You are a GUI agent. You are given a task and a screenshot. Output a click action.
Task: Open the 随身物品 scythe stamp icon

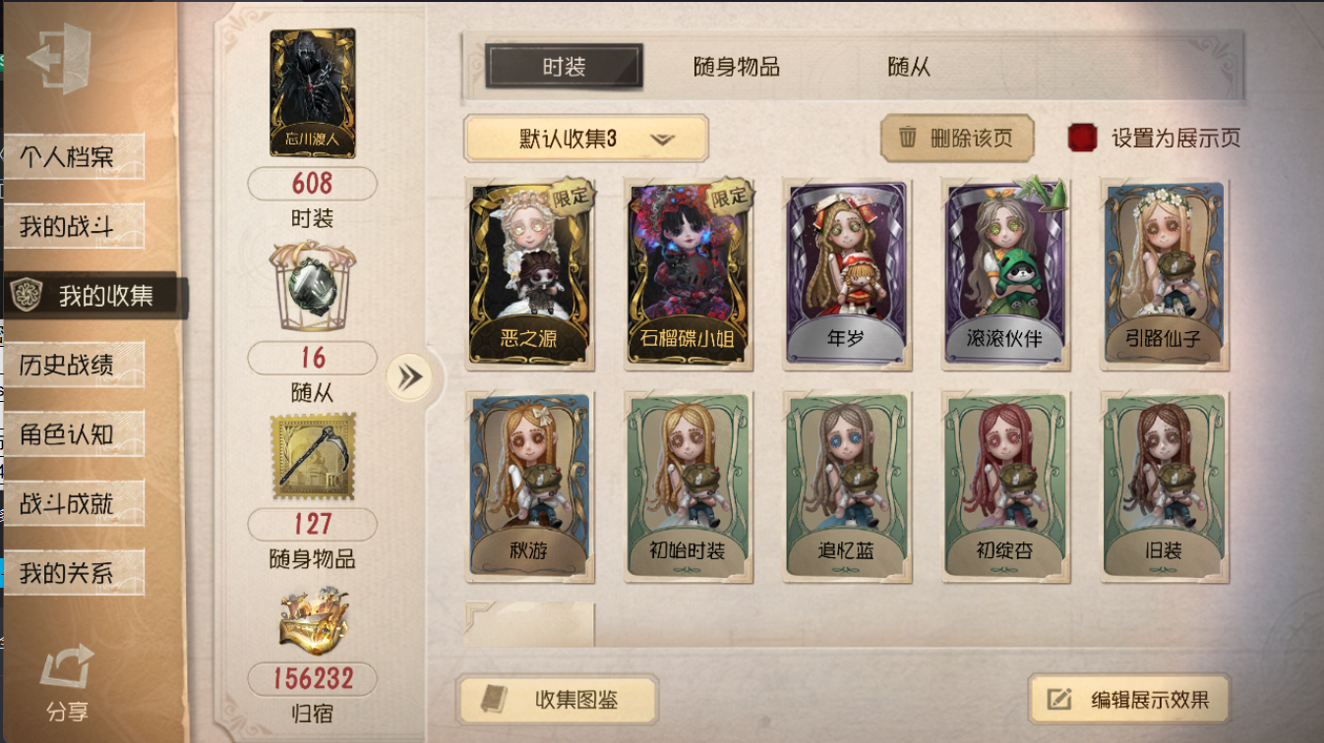point(313,456)
